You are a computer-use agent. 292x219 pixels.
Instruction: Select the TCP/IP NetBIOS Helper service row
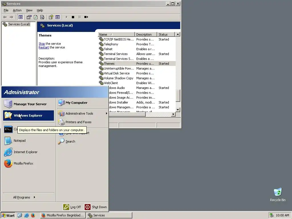[137, 39]
